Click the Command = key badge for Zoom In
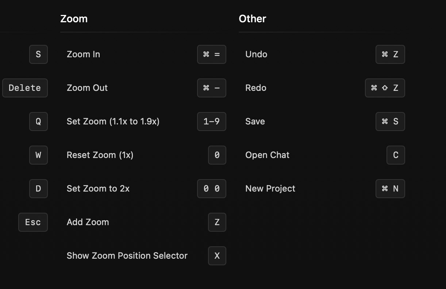Image resolution: width=446 pixels, height=289 pixels. coord(212,54)
